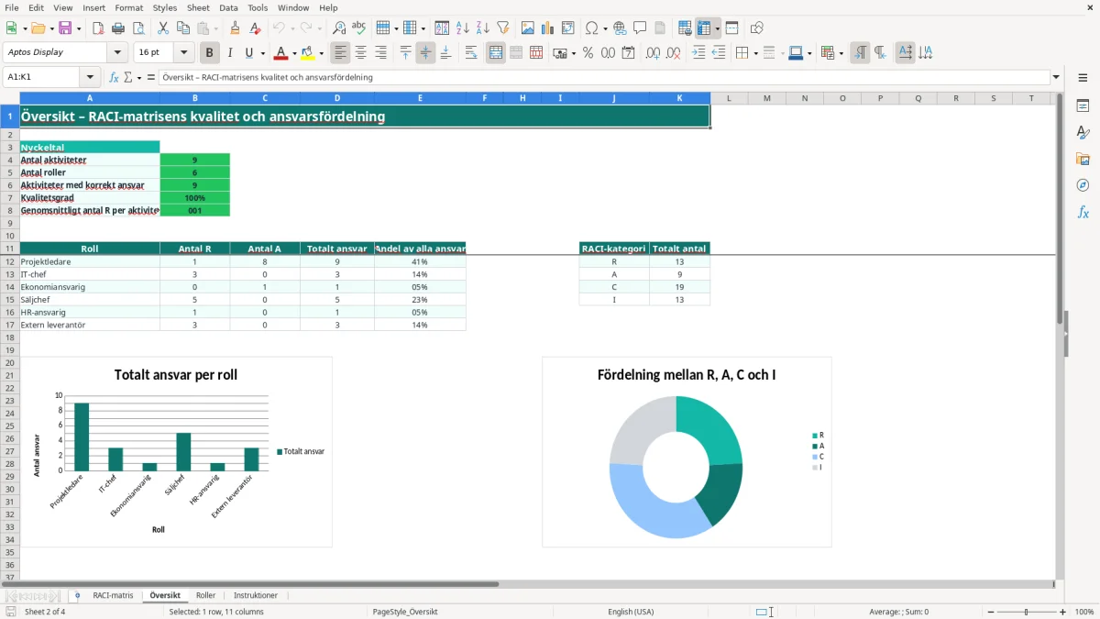Open the Data menu
Viewport: 1100px width, 619px height.
pyautogui.click(x=228, y=7)
